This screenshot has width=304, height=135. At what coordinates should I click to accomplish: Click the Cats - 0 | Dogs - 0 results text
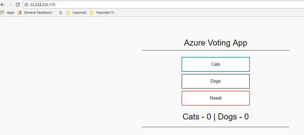[215, 117]
